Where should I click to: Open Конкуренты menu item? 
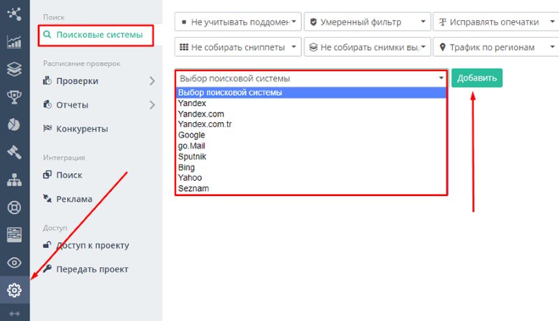tap(82, 129)
